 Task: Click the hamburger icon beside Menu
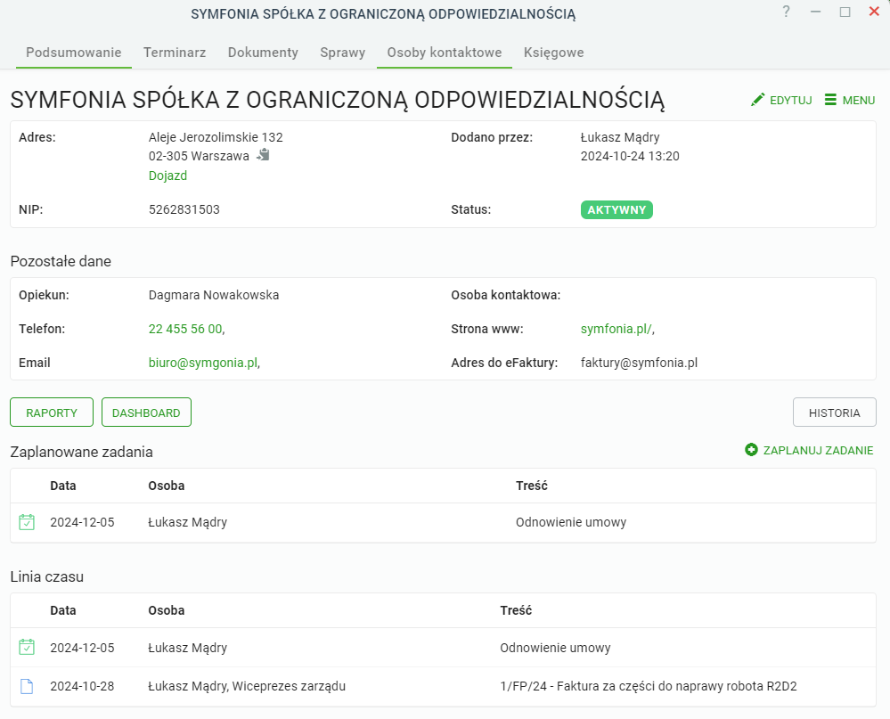pyautogui.click(x=830, y=100)
